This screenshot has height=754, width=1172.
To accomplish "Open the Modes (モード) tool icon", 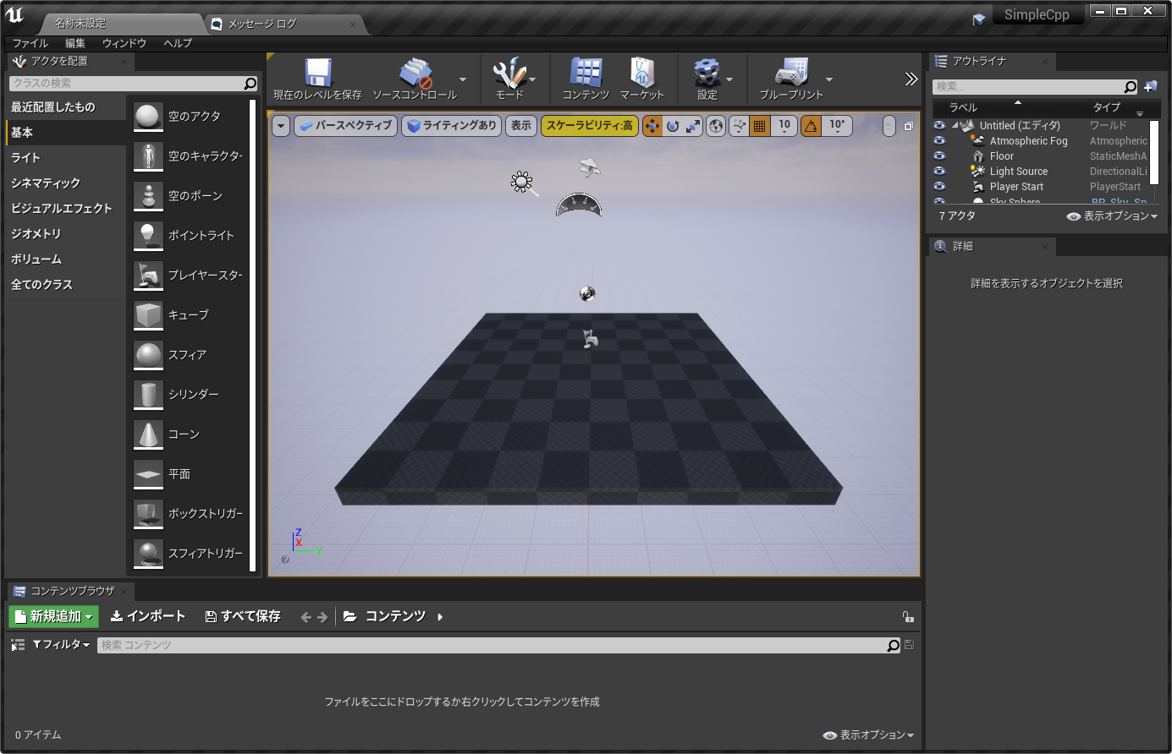I will [509, 73].
